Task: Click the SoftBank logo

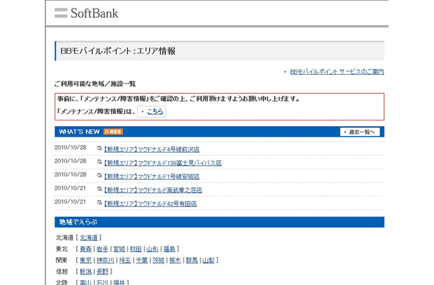Action: click(x=86, y=13)
